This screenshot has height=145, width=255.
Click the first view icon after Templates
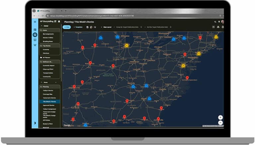pyautogui.click(x=87, y=27)
